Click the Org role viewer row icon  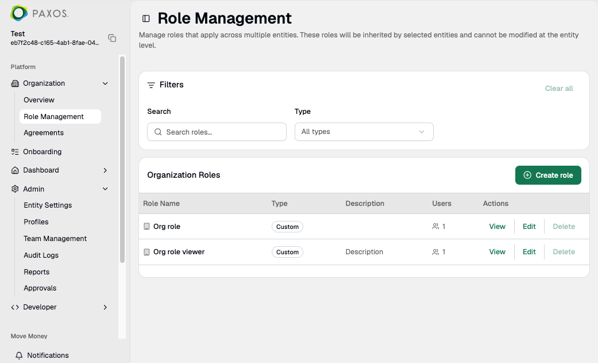coord(146,252)
